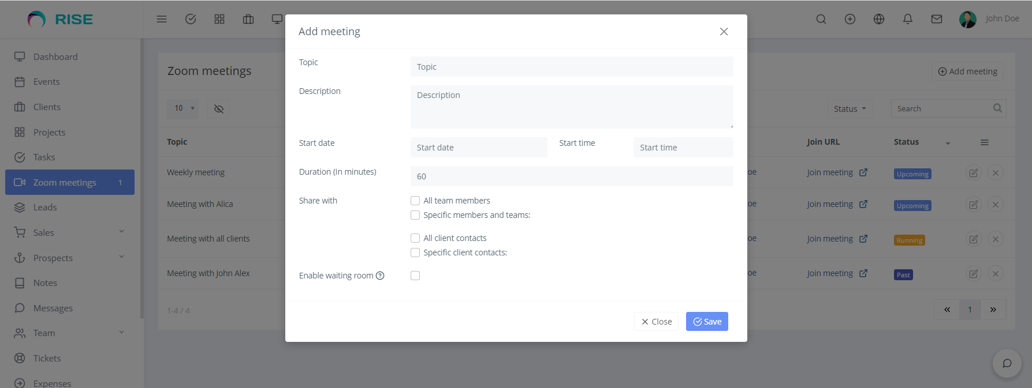The image size is (1032, 388).
Task: Open the rows-per-page 10 dropdown
Action: pyautogui.click(x=182, y=108)
